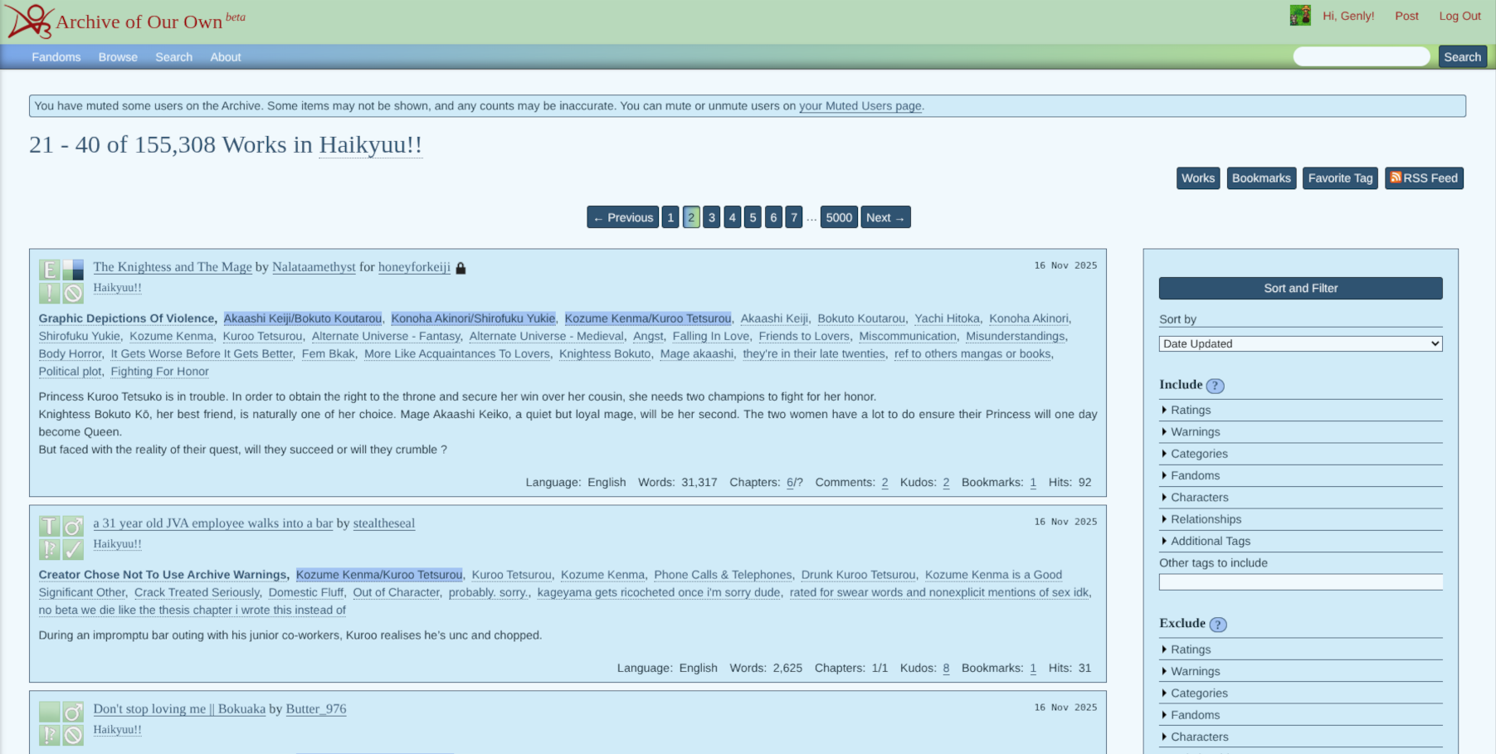Click the Favorite Tag button
Image resolution: width=1496 pixels, height=754 pixels.
click(x=1339, y=178)
